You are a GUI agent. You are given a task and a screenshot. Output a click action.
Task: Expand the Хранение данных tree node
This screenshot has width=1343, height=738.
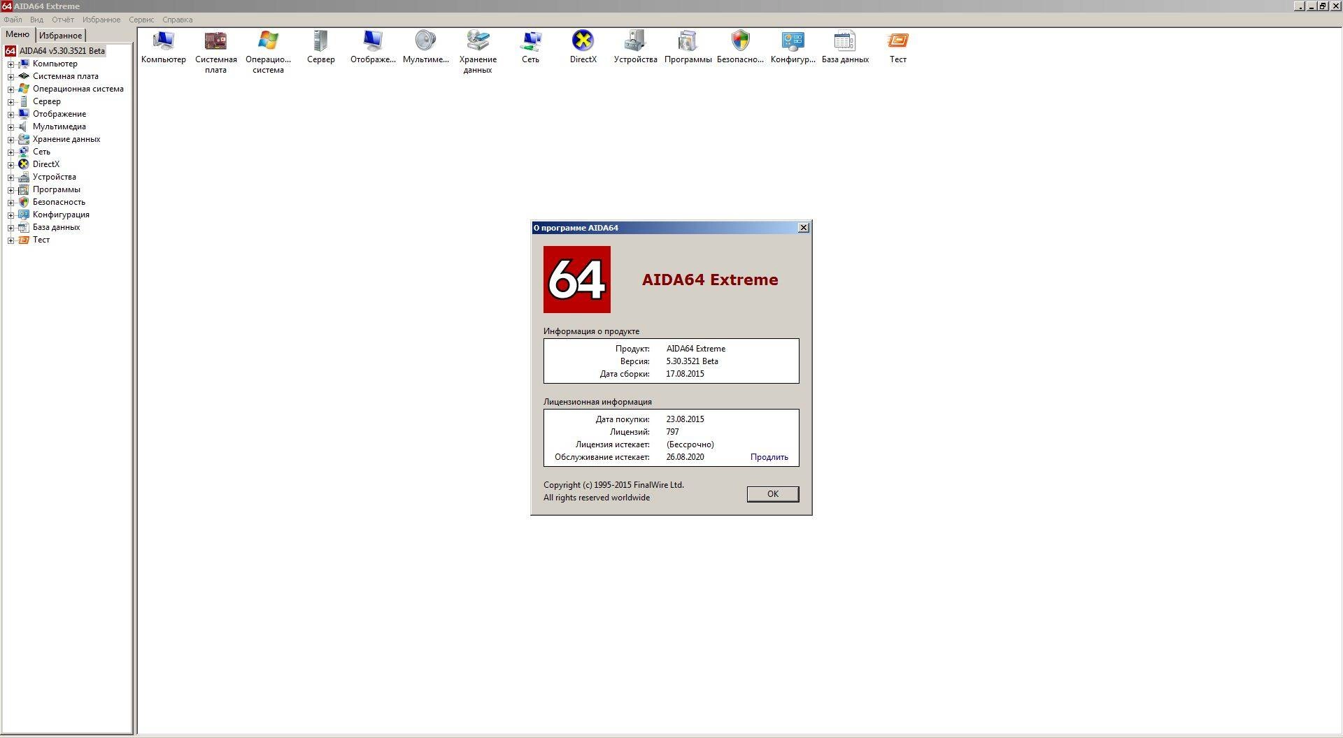click(x=10, y=140)
